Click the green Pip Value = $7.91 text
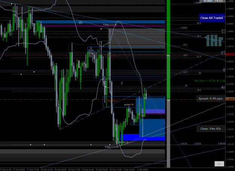 [x=210, y=81]
